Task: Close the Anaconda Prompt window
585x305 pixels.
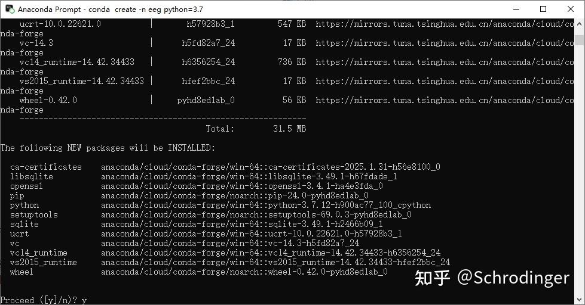Action: click(571, 9)
